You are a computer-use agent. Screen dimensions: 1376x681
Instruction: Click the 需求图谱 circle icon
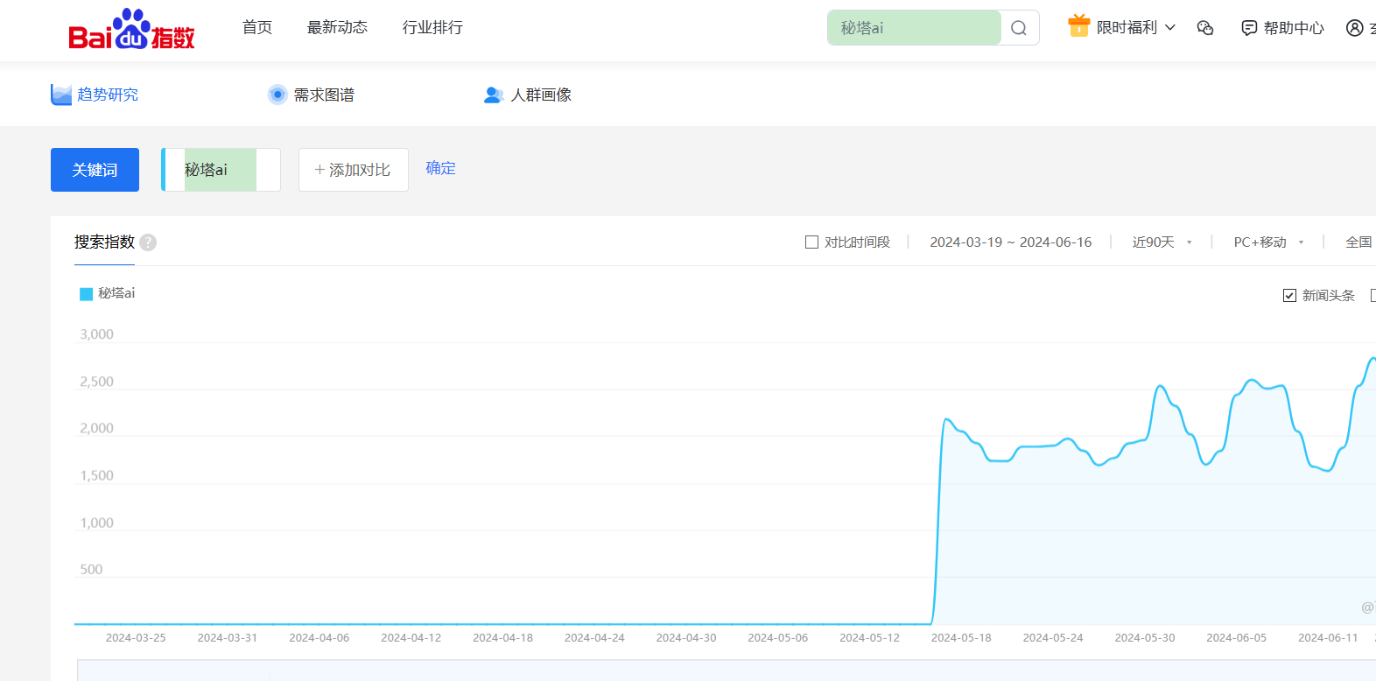(x=277, y=95)
